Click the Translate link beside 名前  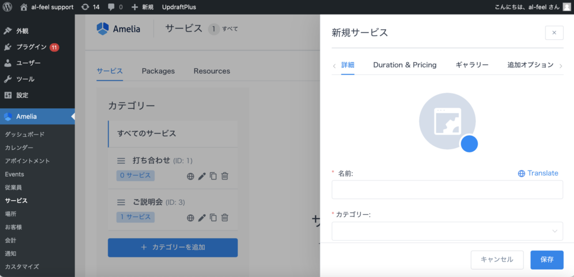tap(538, 173)
